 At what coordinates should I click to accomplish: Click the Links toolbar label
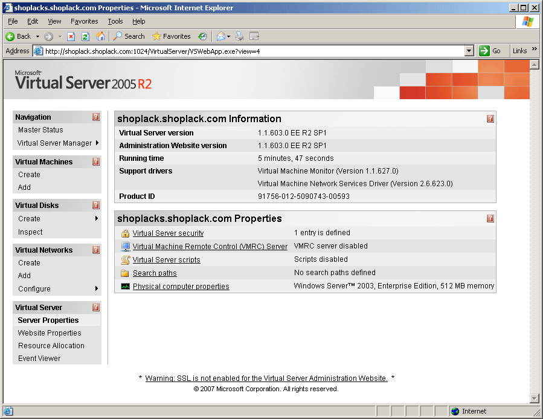[x=519, y=51]
